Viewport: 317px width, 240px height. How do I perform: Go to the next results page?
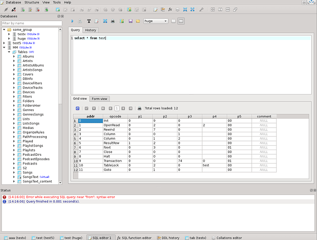123,108
